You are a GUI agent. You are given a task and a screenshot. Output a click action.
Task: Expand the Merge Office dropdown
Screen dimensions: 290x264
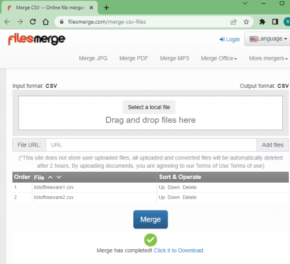tap(219, 58)
